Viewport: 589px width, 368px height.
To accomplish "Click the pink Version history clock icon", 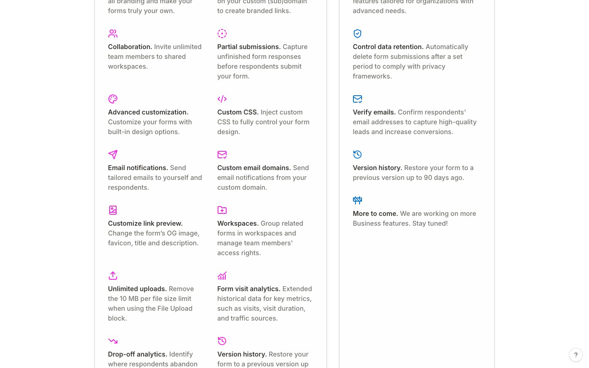I will coord(222,341).
